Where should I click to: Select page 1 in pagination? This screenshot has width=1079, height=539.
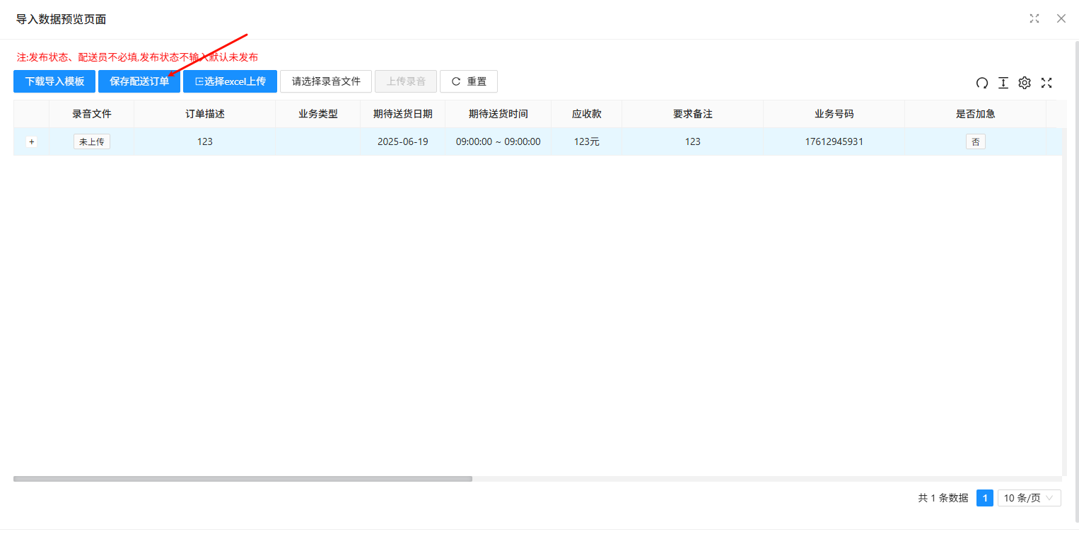pos(985,498)
